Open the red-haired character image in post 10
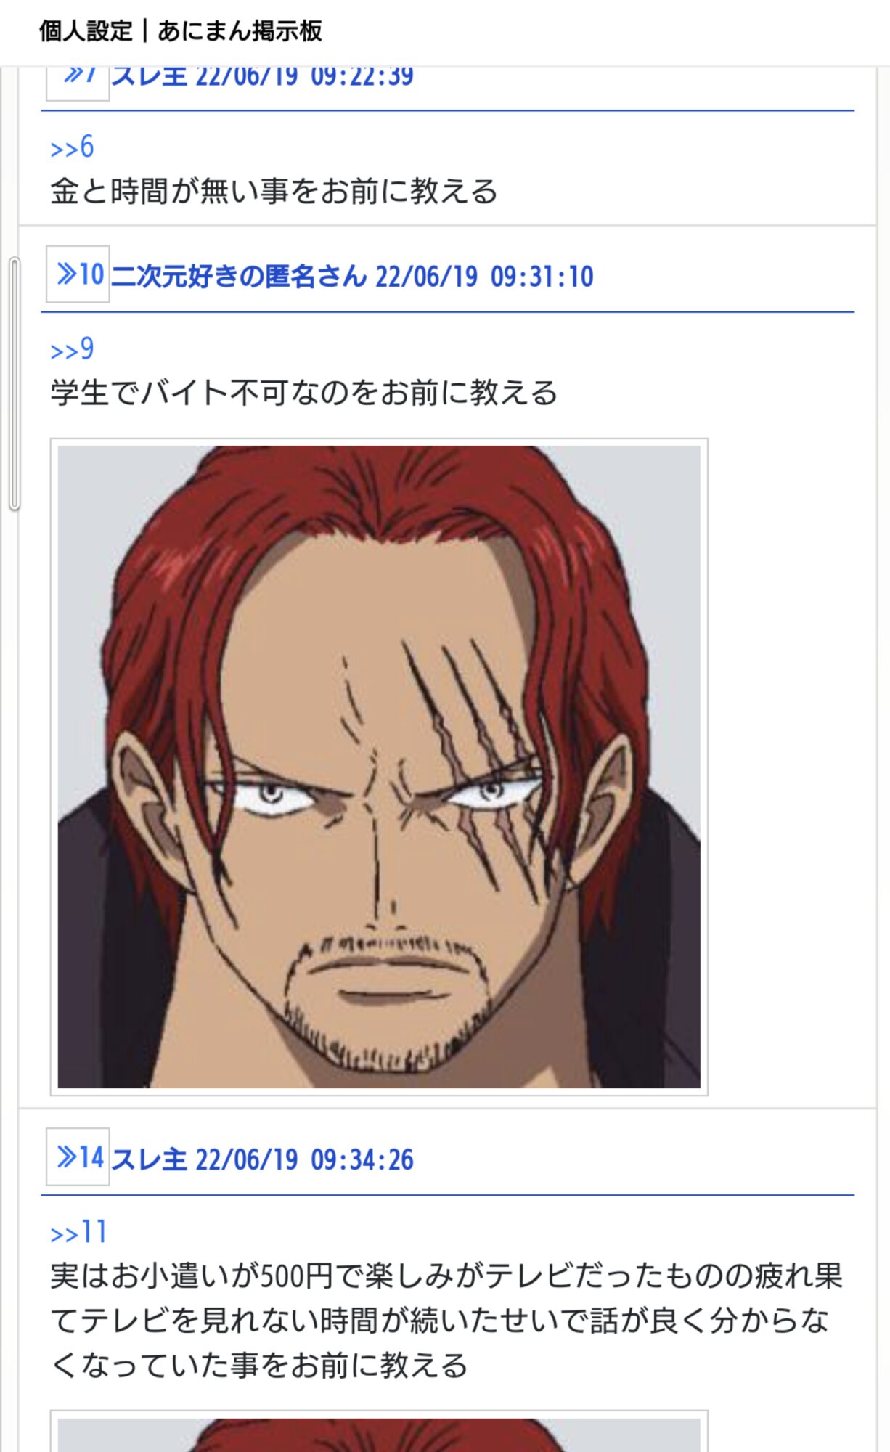Image resolution: width=890 pixels, height=1452 pixels. (x=379, y=767)
